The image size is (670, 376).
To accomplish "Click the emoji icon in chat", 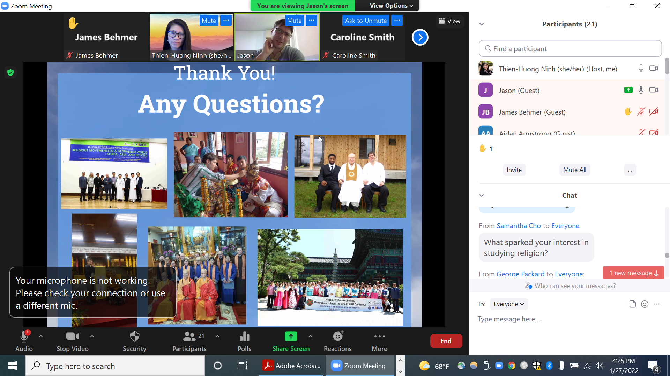I will coord(645,304).
